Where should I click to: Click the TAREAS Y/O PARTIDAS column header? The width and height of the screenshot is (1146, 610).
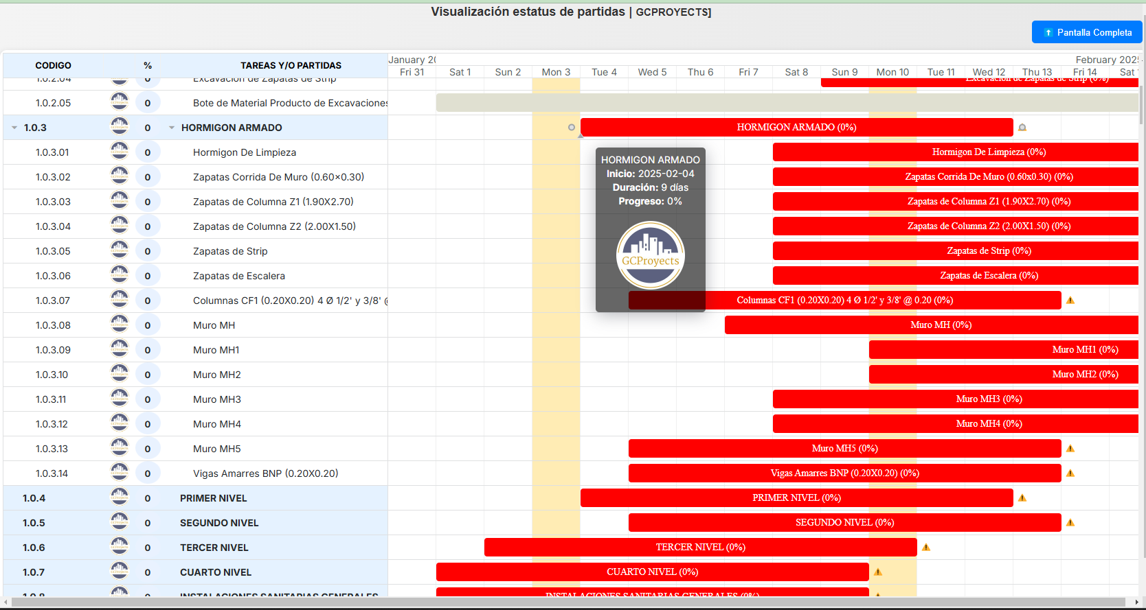coord(291,65)
